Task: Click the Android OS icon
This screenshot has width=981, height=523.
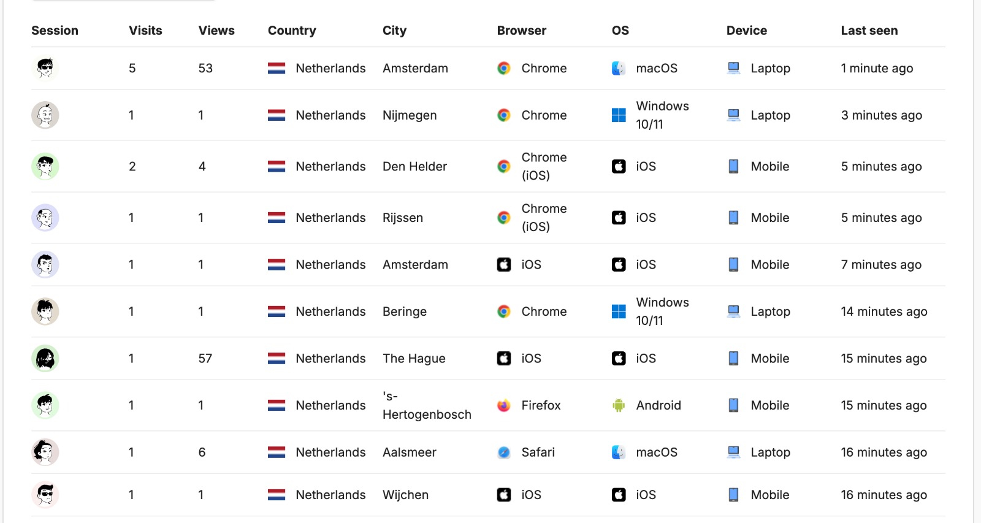Action: coord(619,405)
